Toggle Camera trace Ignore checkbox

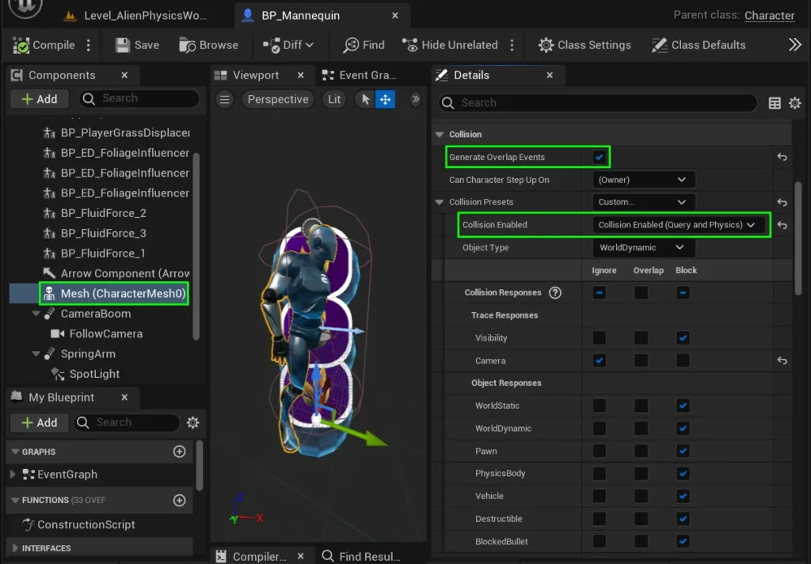600,360
